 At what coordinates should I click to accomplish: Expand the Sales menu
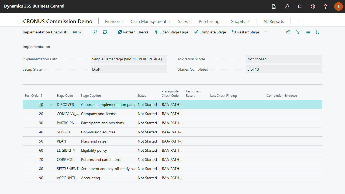coord(185,21)
